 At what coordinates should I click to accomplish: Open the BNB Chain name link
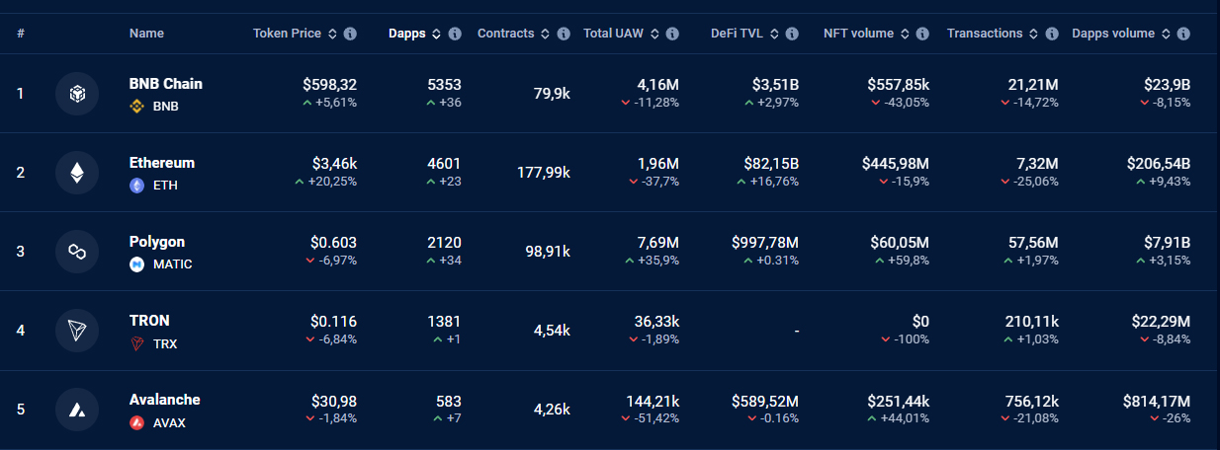(x=166, y=84)
